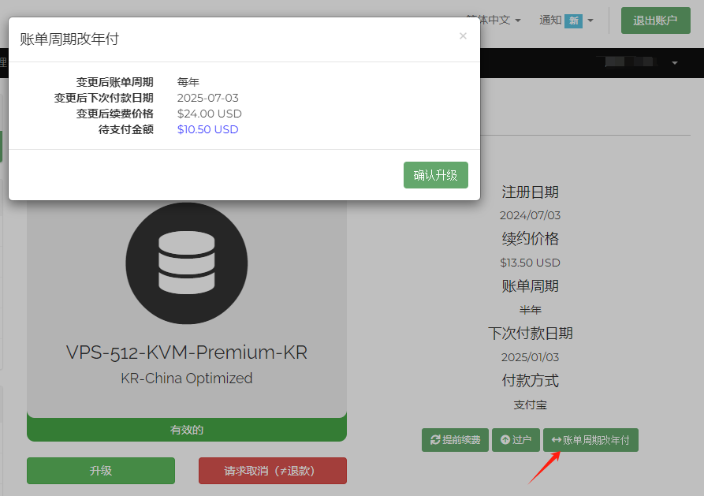Click the 升级 upgrade button

100,471
